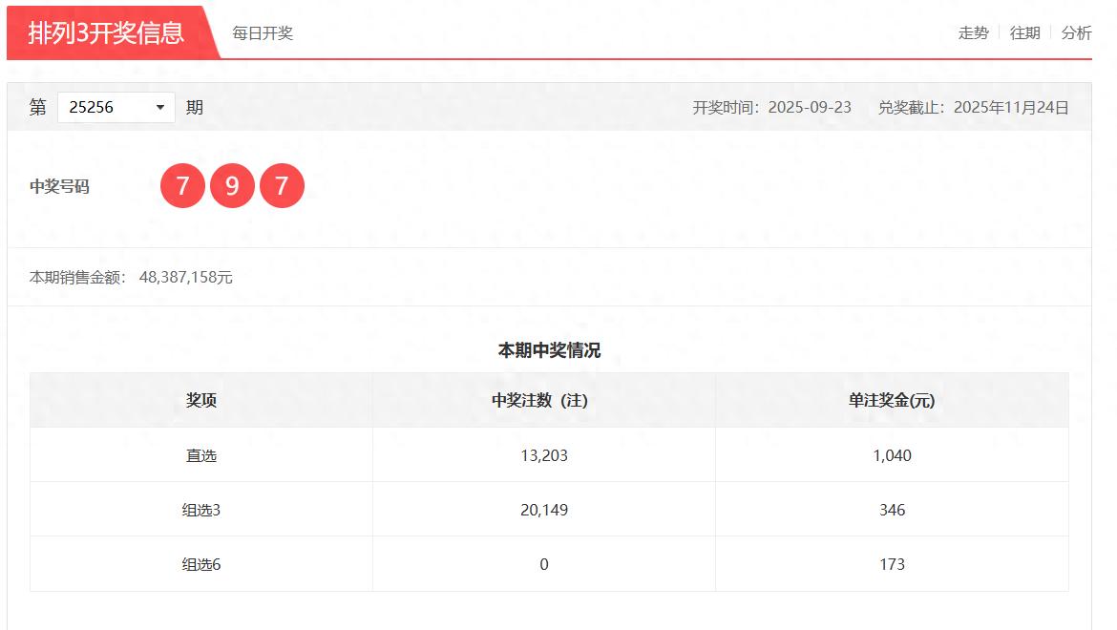
Task: Click the 每日开奖 label
Action: [263, 33]
